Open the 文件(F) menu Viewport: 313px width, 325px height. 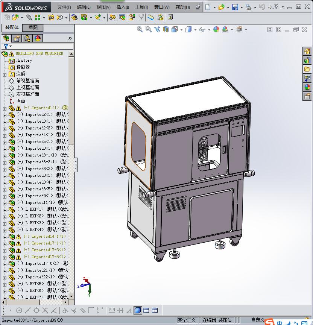click(x=64, y=7)
